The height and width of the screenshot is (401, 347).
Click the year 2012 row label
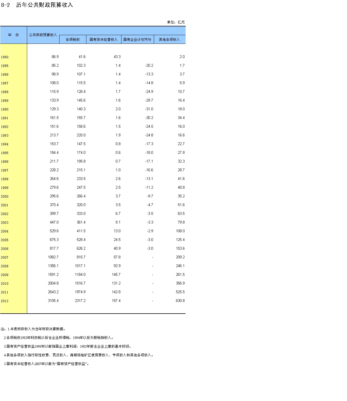pyautogui.click(x=5, y=301)
